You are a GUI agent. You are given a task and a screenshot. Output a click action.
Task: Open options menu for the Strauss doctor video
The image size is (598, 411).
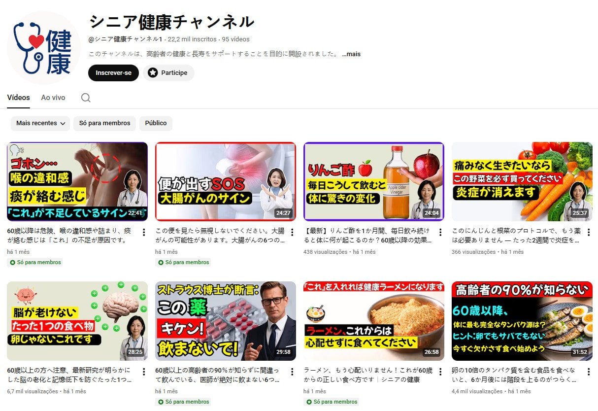pyautogui.click(x=292, y=371)
